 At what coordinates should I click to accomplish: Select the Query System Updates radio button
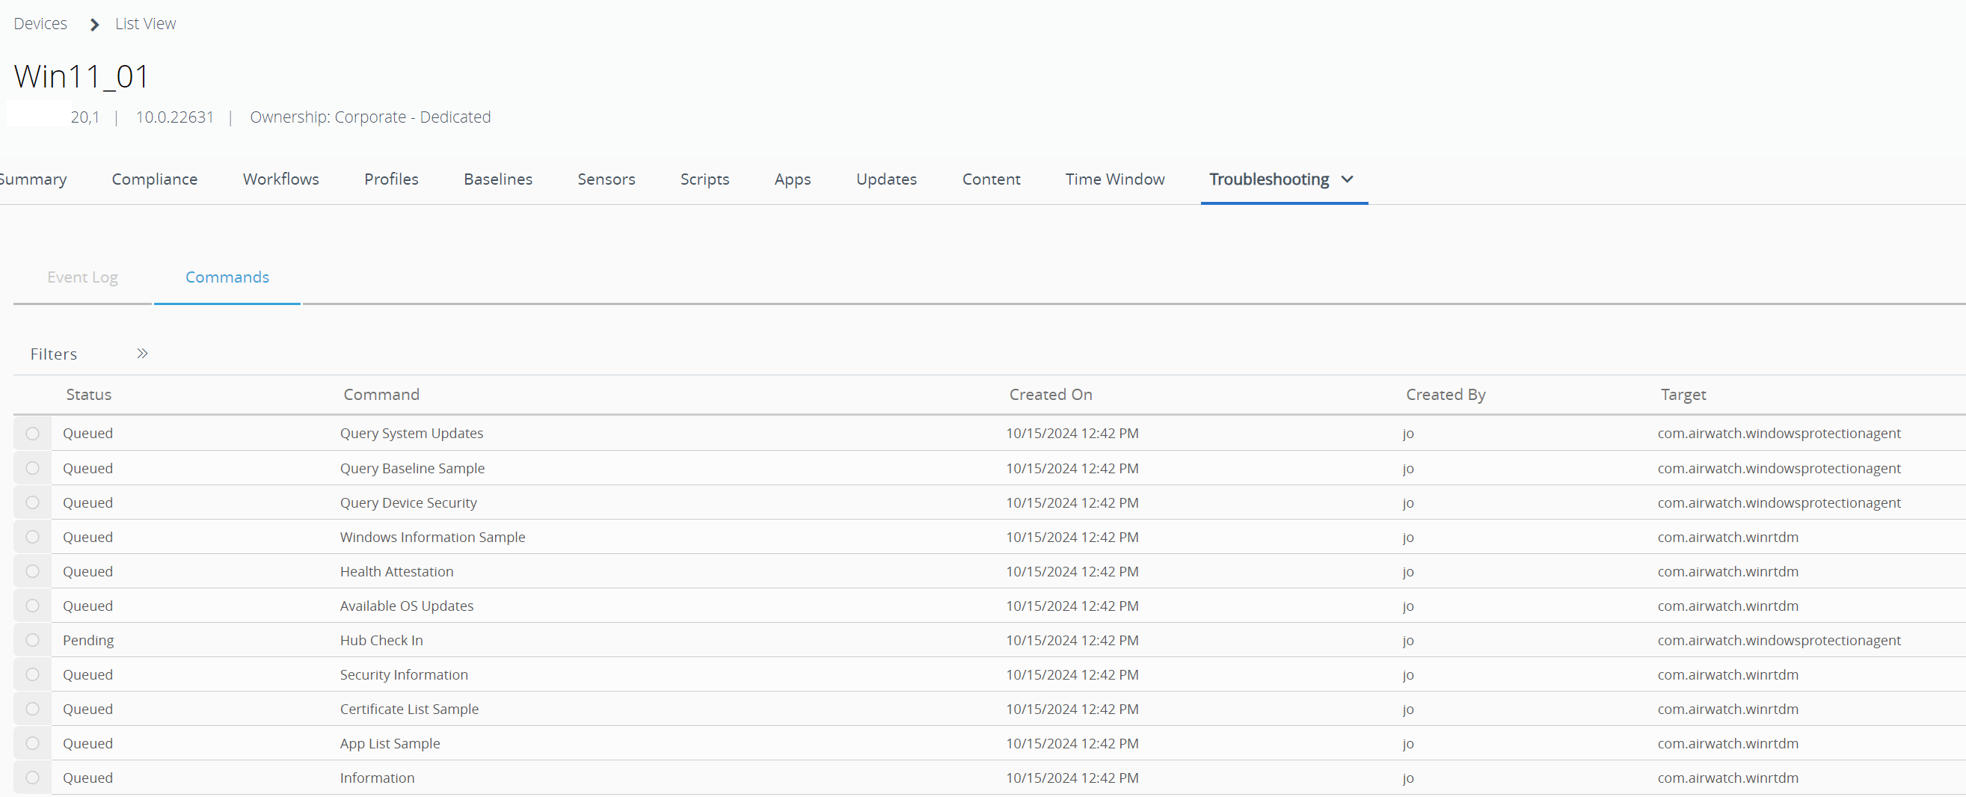pos(32,433)
